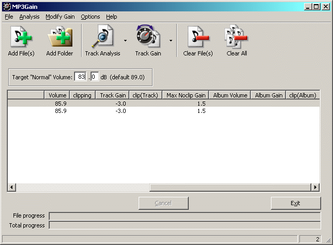Click the horizontal scrollbar left arrow
Viewport: 333px width, 245px height.
(12, 188)
